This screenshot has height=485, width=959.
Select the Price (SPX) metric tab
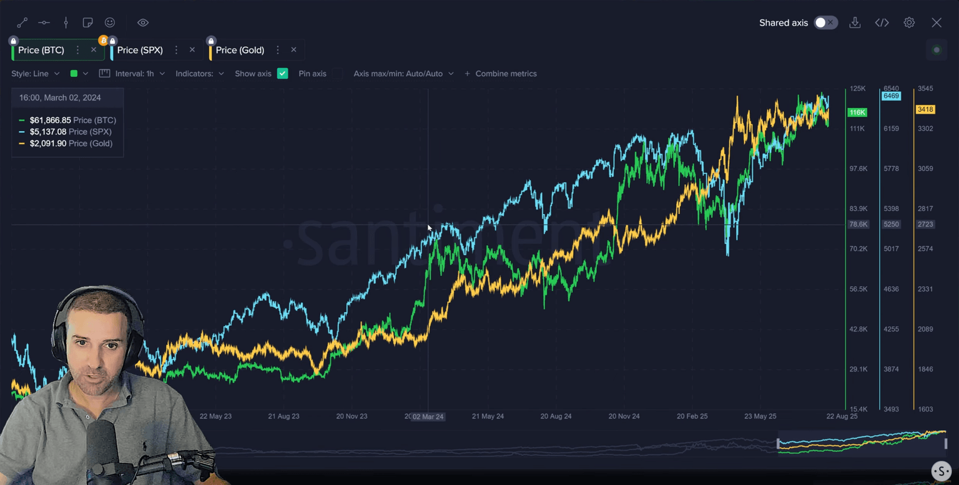click(x=140, y=50)
